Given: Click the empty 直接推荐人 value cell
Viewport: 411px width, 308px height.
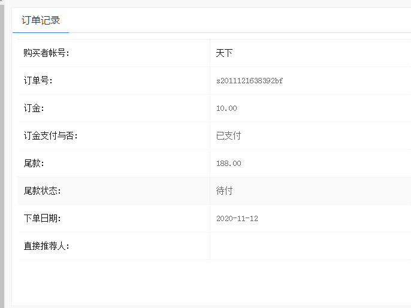Looking at the screenshot, I should coord(309,246).
